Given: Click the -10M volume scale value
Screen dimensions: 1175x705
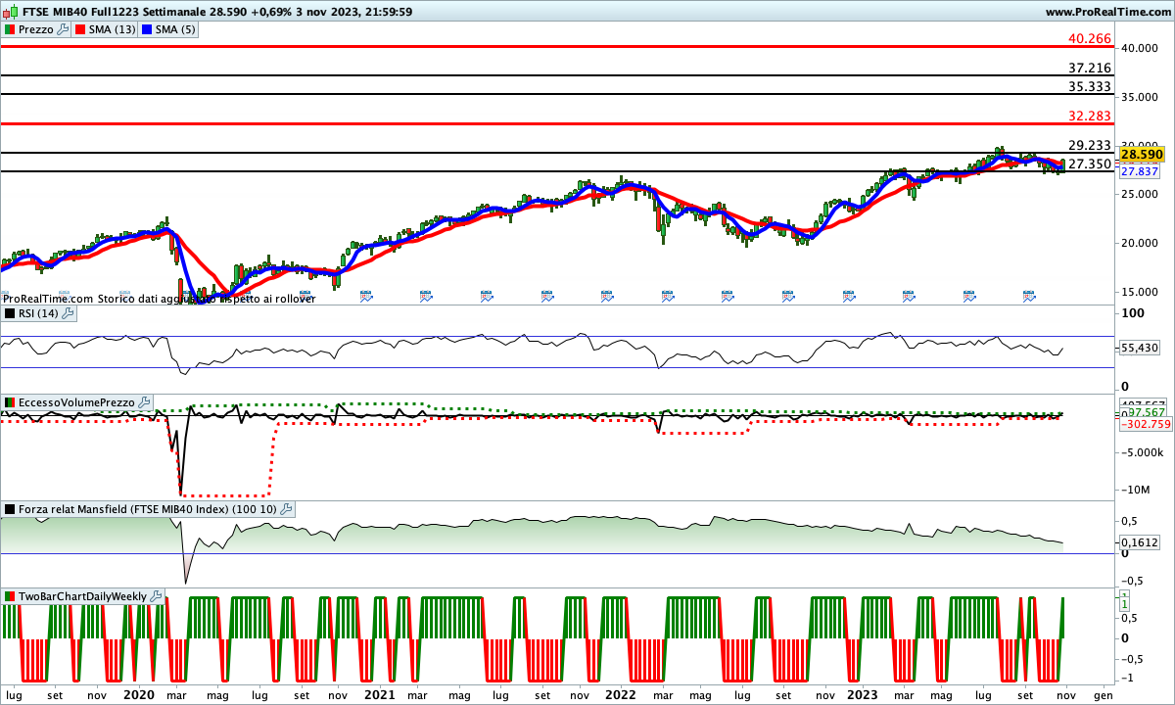Looking at the screenshot, I should click(1136, 490).
